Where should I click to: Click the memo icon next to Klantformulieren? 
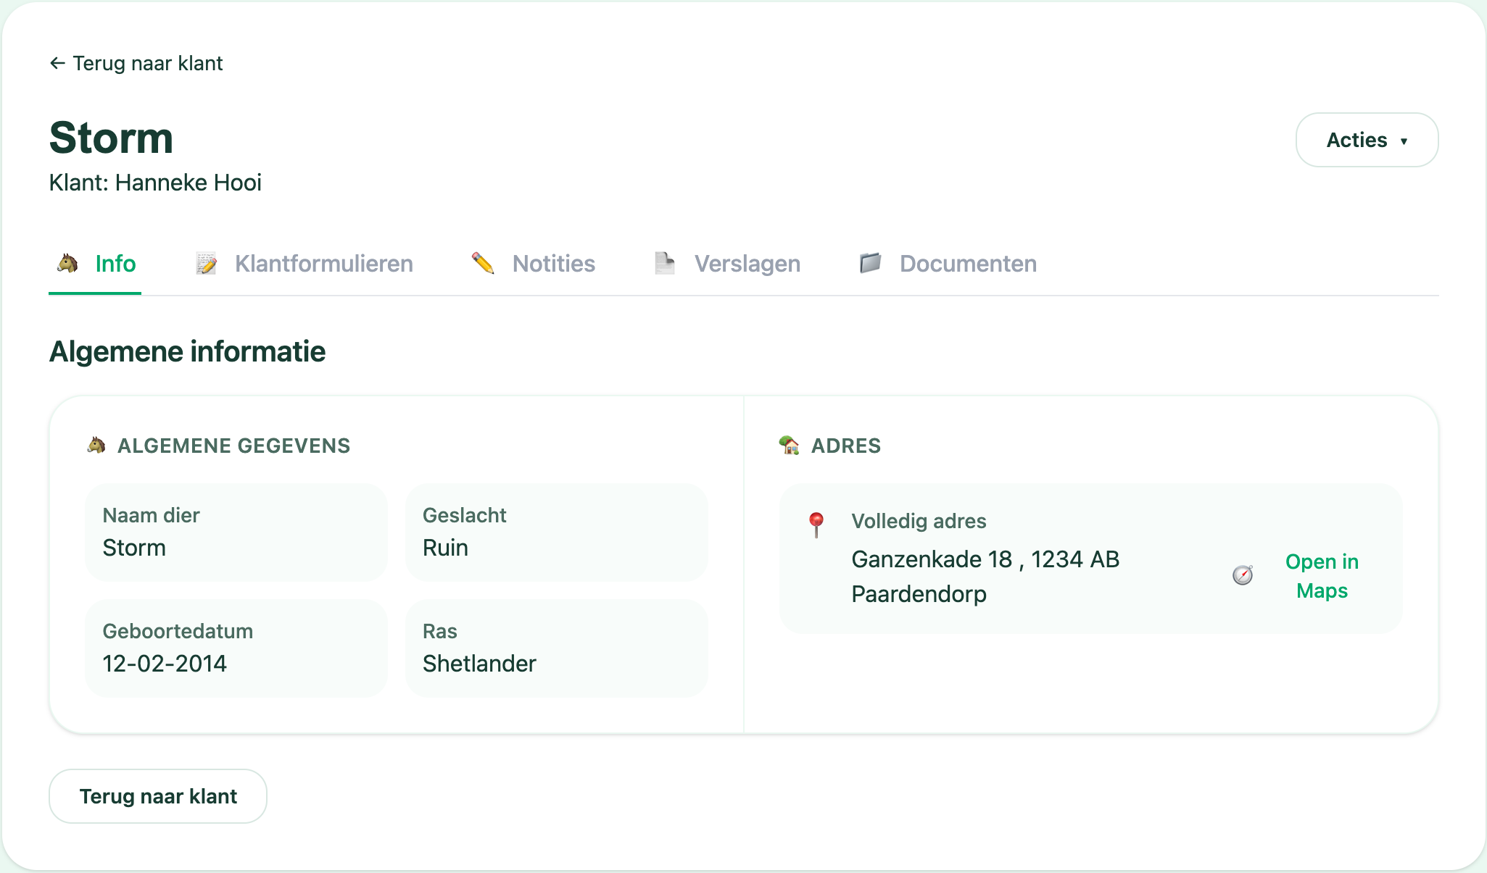(207, 263)
